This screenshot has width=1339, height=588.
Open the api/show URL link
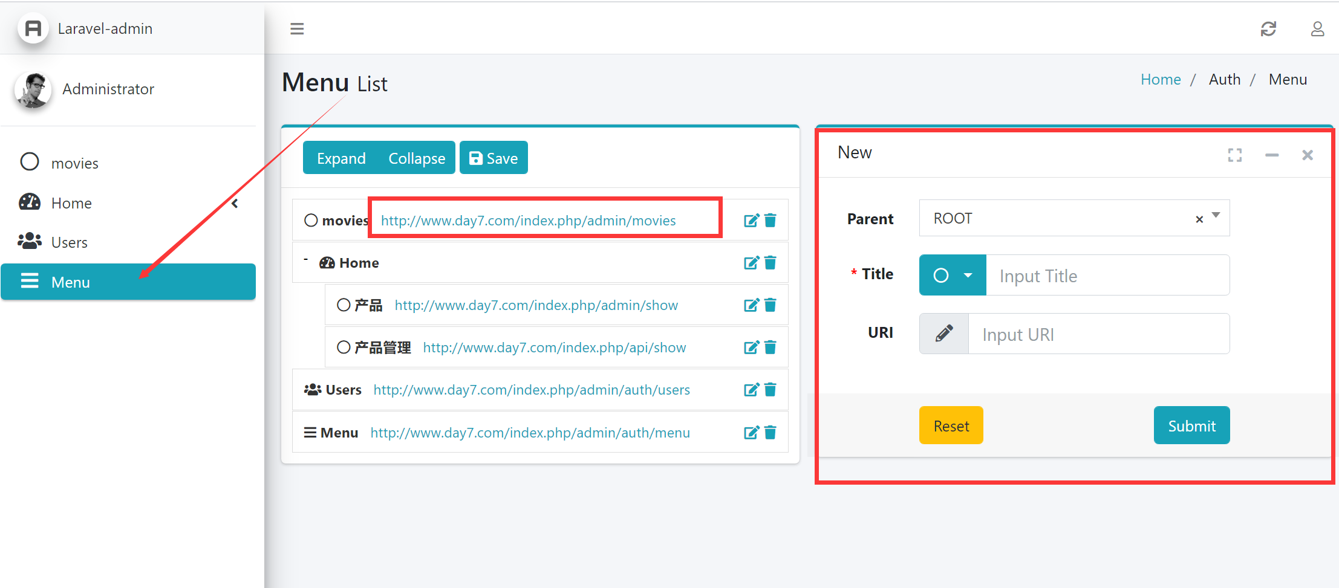pos(555,347)
